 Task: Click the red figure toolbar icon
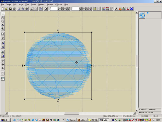pos(128,9)
